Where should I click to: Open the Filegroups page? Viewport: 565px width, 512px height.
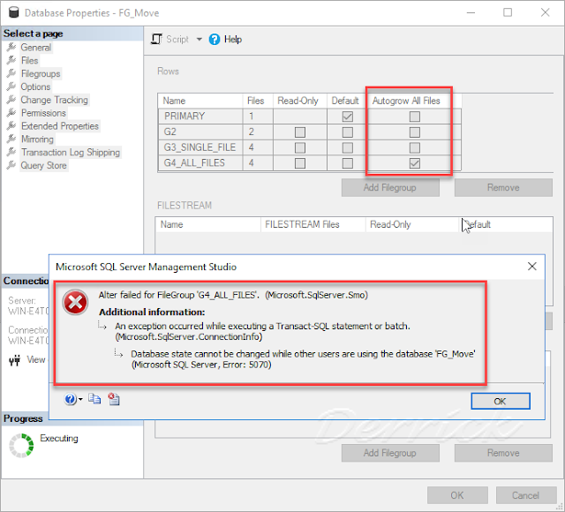(41, 73)
